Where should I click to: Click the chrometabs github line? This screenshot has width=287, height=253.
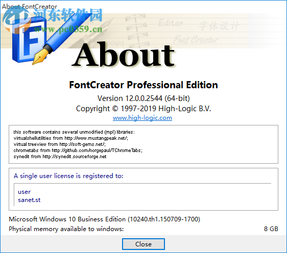click(78, 150)
